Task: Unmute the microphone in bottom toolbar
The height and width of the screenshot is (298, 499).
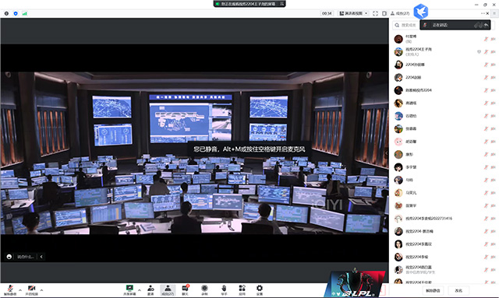Action: (10, 289)
